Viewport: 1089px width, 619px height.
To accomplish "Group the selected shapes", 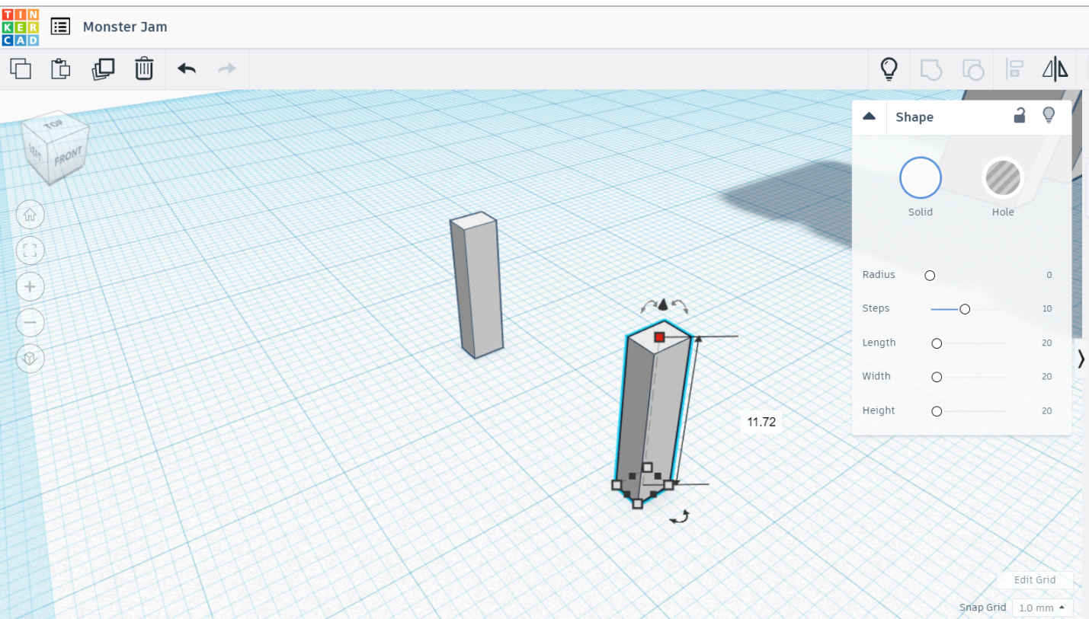I will tap(931, 70).
